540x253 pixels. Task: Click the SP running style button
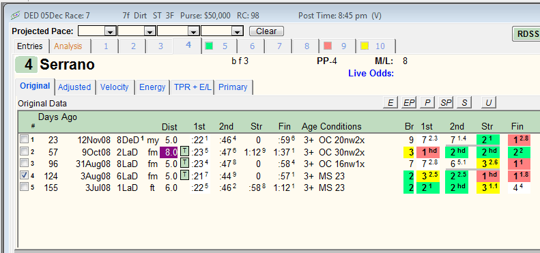(446, 103)
